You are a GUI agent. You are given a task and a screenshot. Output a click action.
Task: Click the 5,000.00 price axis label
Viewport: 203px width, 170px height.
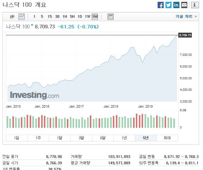186,78
